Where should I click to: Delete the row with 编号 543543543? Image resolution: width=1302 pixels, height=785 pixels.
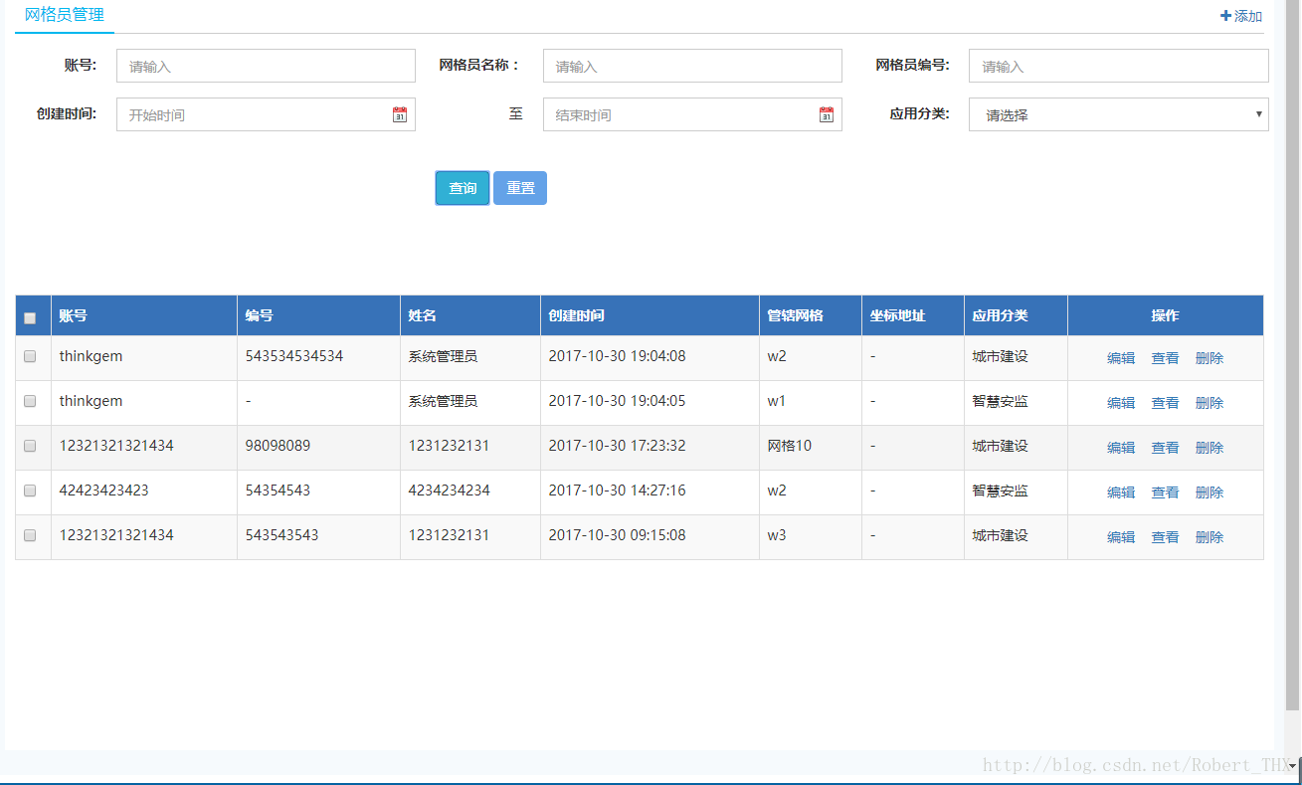1209,537
